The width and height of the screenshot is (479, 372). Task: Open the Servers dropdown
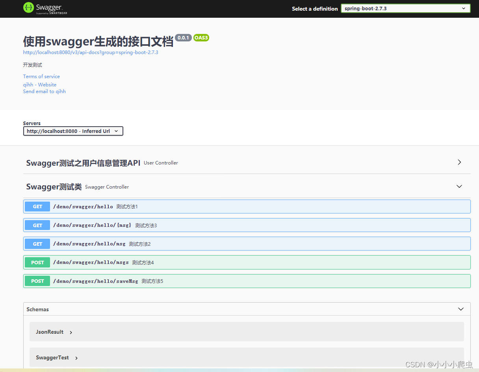tap(73, 131)
